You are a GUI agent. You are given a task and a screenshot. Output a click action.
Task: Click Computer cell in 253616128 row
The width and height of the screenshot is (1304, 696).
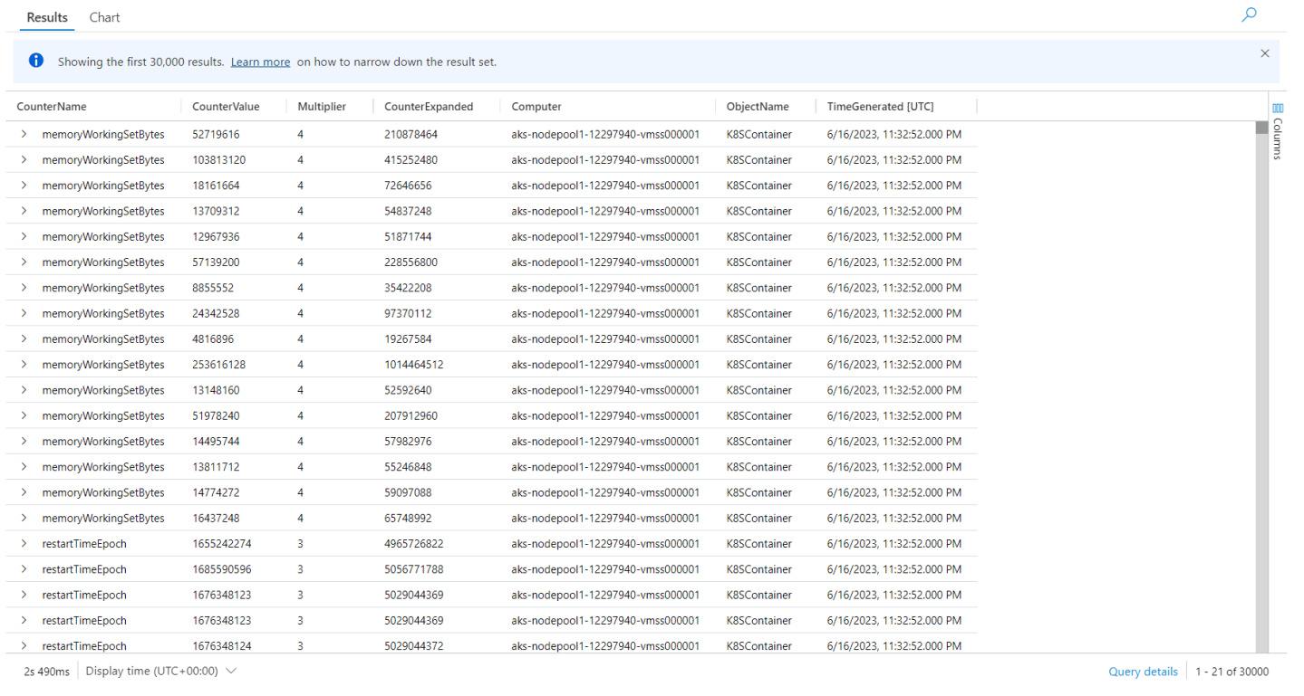click(605, 365)
